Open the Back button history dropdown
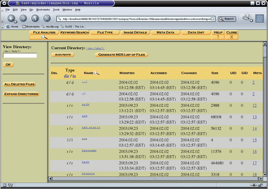Image resolution: width=268 pixels, height=189 pixels. pyautogui.click(x=15, y=22)
